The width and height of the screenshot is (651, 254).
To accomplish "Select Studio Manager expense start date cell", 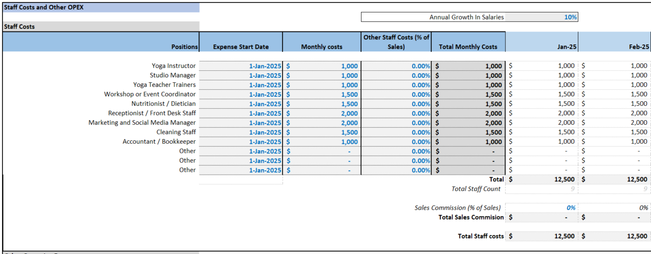I will click(241, 75).
